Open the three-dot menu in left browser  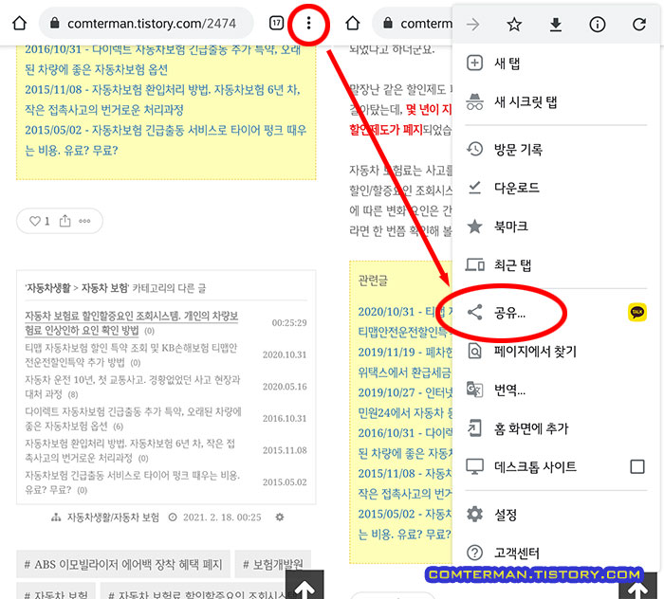pyautogui.click(x=308, y=23)
